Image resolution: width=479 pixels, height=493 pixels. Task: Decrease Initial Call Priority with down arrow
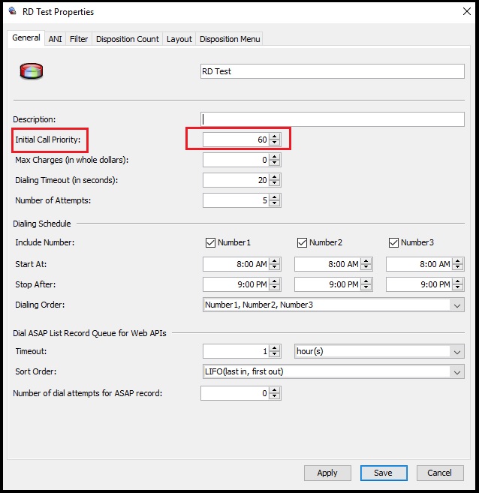[275, 143]
